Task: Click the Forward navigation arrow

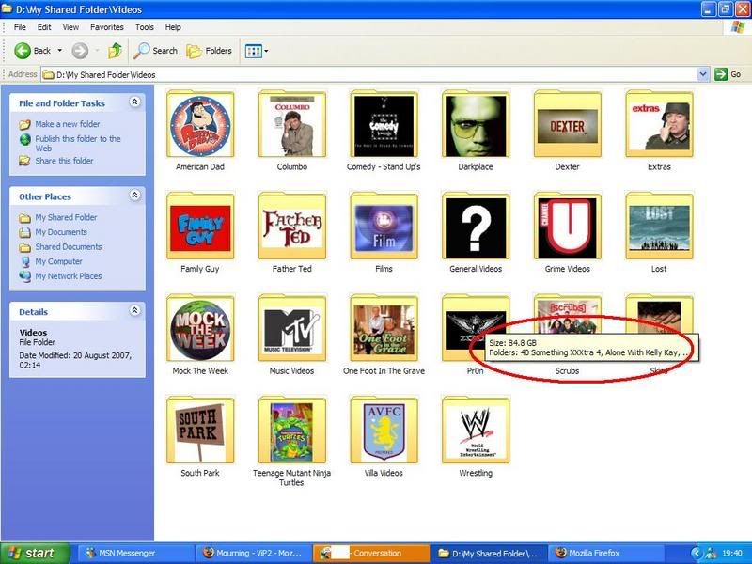Action: 80,51
